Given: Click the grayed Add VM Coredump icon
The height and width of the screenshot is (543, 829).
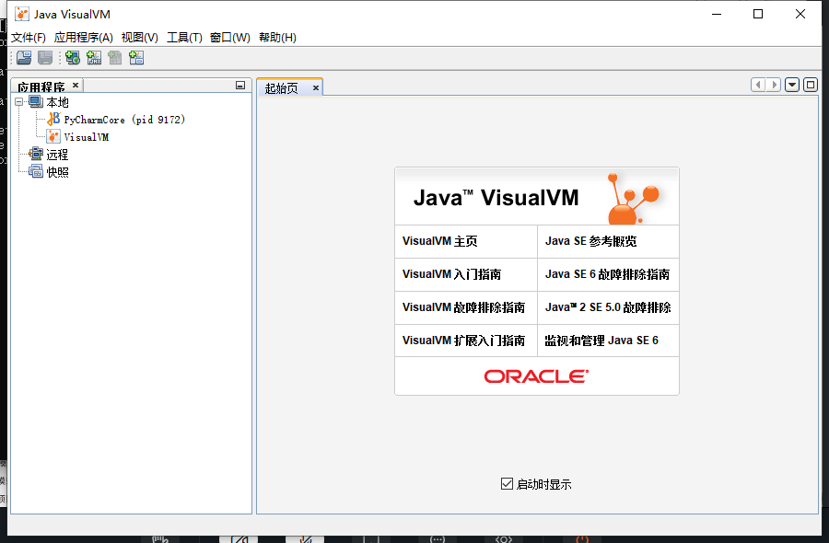Looking at the screenshot, I should [115, 58].
